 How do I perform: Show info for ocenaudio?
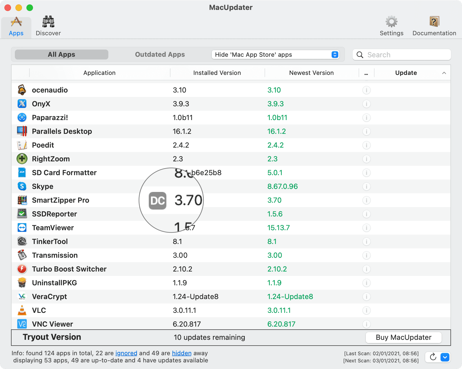click(x=367, y=90)
